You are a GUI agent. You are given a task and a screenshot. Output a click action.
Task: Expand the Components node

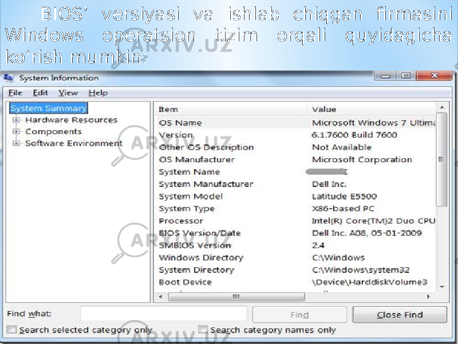point(17,132)
